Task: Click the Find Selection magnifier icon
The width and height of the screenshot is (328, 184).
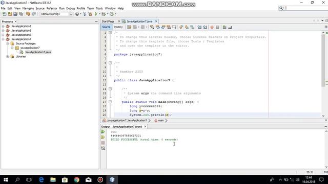Action: click(x=152, y=27)
